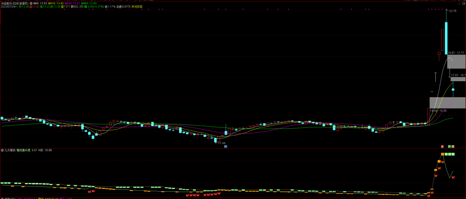466x199 pixels.
Task: Click the MA20 moving average label
Action: coord(72,3)
